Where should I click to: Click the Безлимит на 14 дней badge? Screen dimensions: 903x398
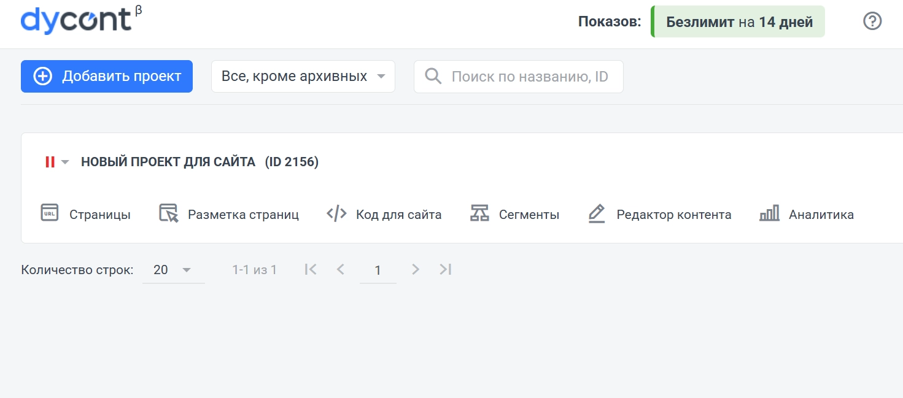pyautogui.click(x=738, y=22)
